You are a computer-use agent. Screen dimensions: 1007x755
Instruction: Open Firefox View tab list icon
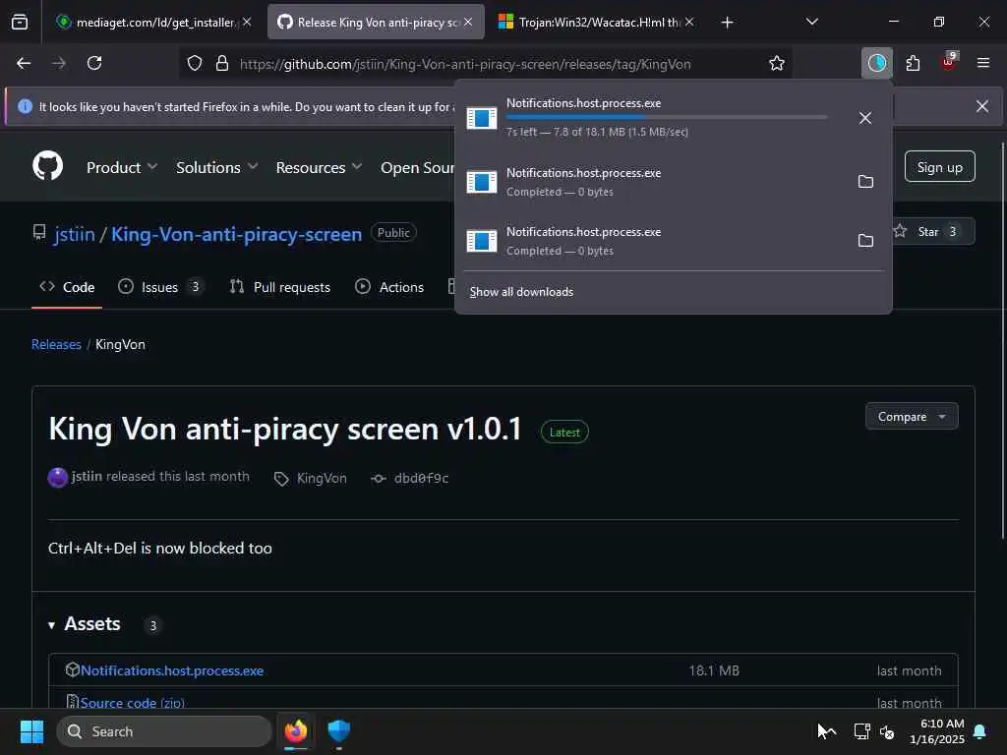[20, 23]
